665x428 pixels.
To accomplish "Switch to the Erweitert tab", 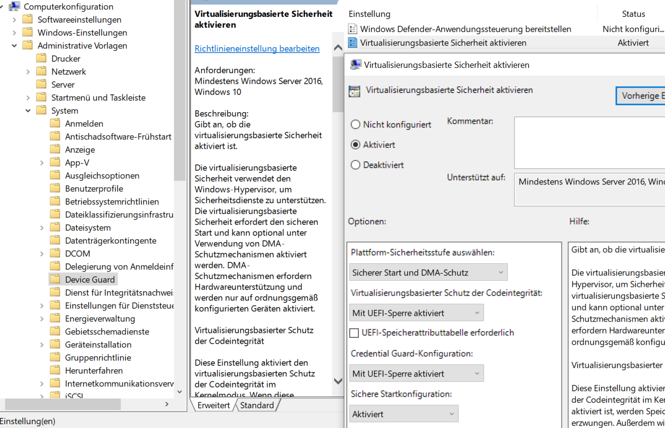I will [213, 405].
